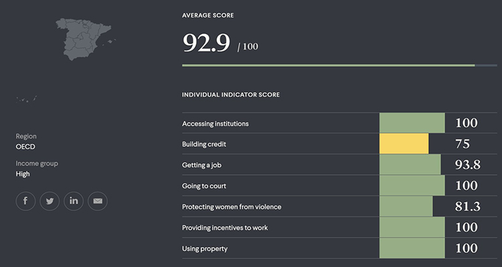Select the Spain map graphic
The image size is (502, 267).
pos(84,39)
